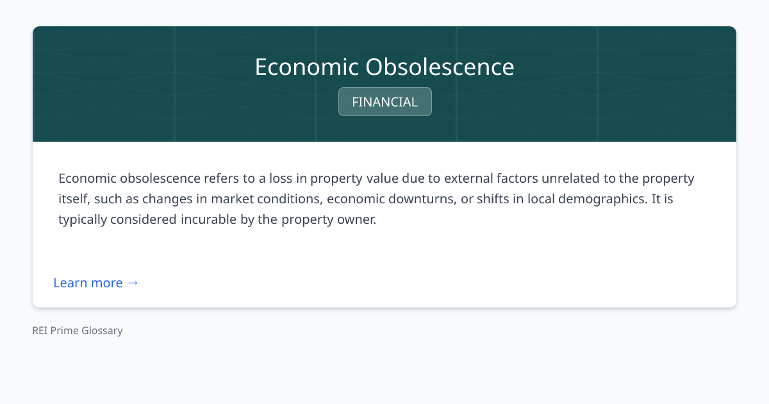Click the REI Prime Glossary attribution text
769x404 pixels.
[77, 330]
